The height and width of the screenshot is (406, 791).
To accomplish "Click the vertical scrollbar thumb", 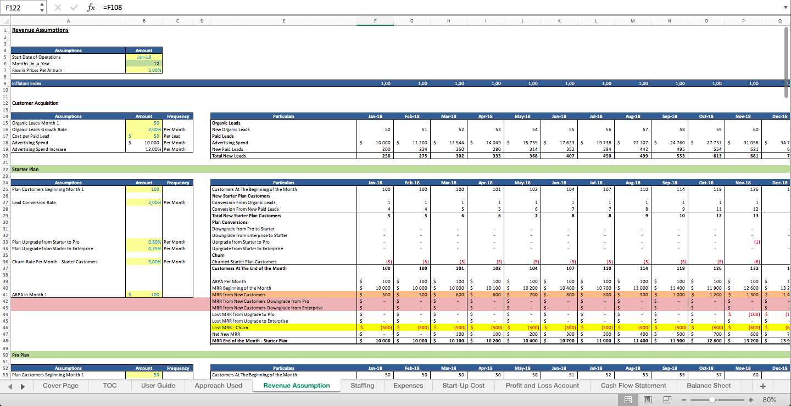I will pos(787,61).
